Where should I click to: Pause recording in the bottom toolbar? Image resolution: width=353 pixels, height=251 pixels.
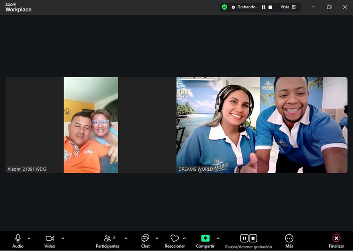(x=244, y=238)
